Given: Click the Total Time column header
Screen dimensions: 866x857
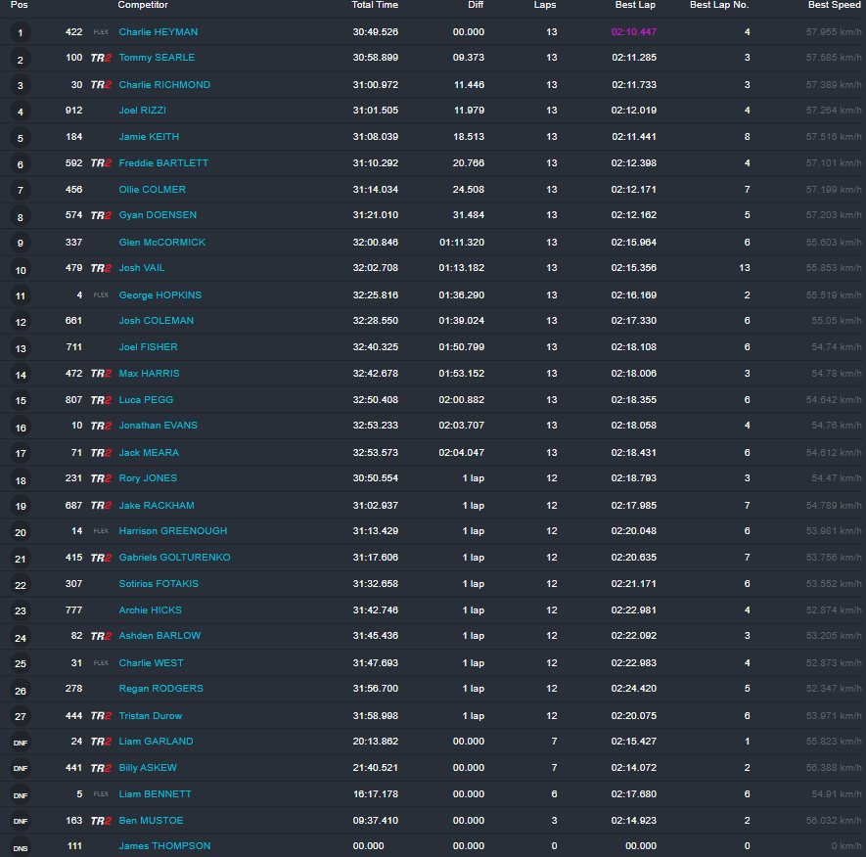Looking at the screenshot, I should point(375,5).
